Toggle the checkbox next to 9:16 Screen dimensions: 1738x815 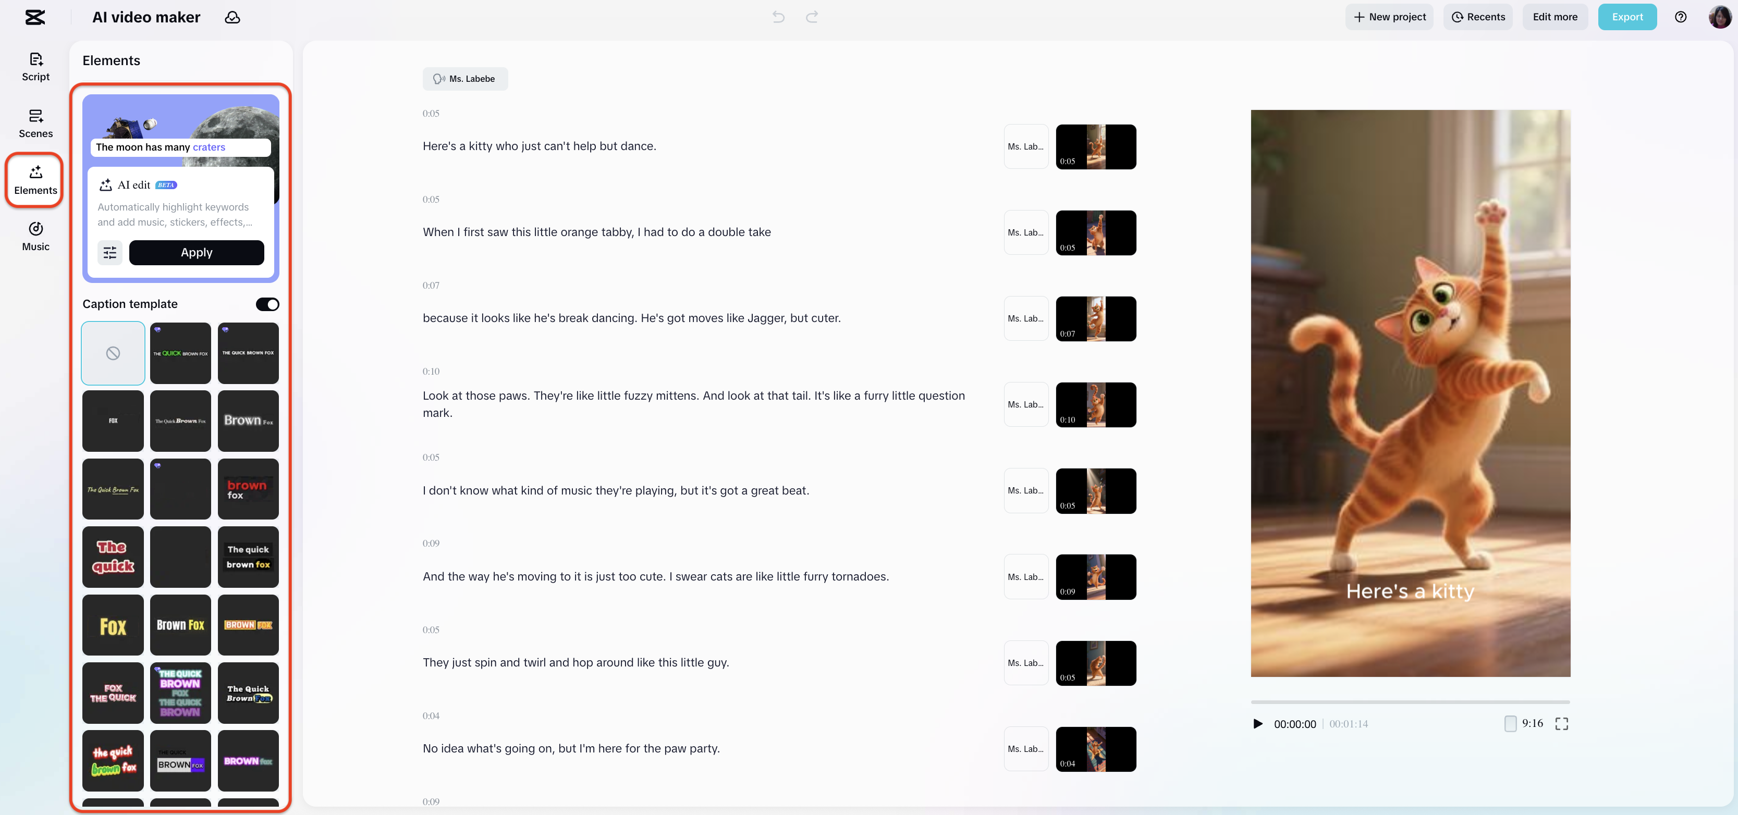coord(1511,723)
